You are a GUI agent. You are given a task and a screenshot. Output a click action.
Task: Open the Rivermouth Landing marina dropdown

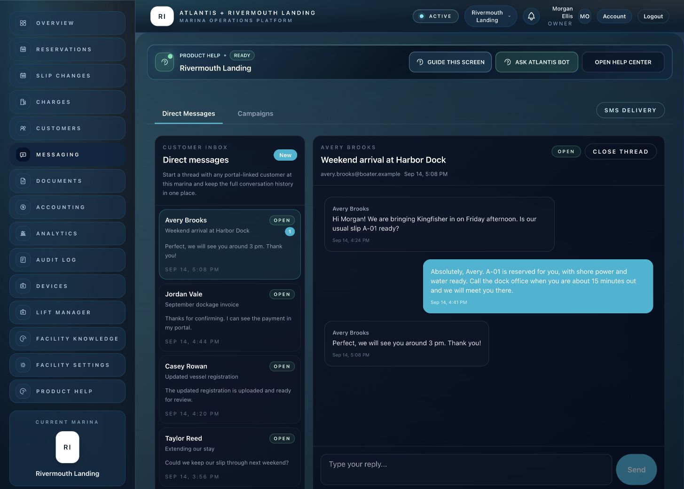(x=491, y=16)
